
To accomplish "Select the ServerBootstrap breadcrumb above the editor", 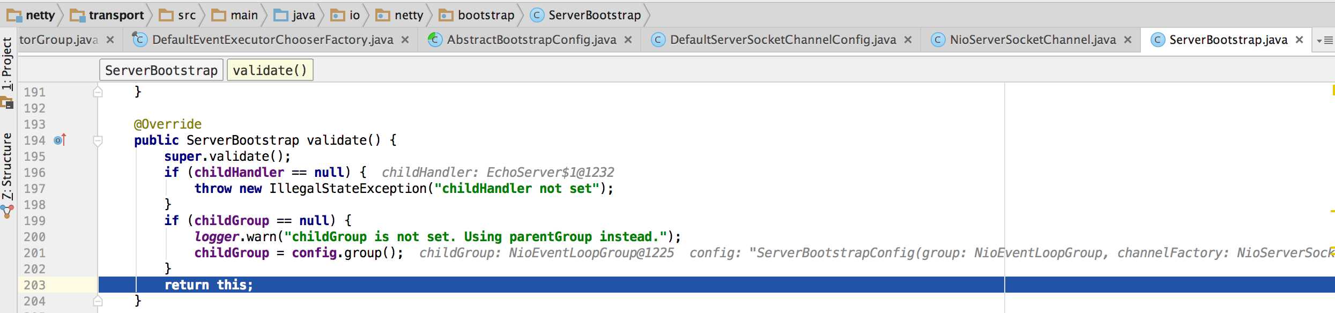I will click(x=161, y=70).
